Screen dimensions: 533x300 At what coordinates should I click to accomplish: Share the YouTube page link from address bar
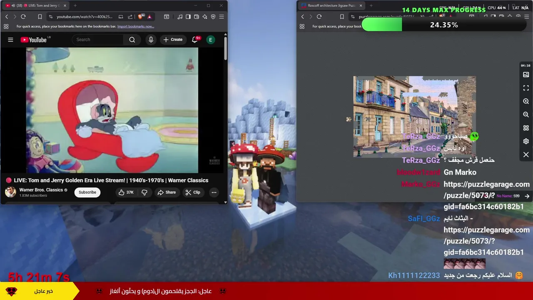(130, 17)
